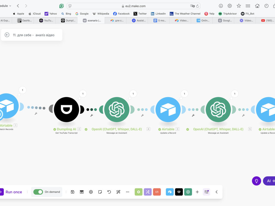This screenshot has height=206, width=275.
Task: Open the Airtable Watch Records execution bubble
Action: point(23,90)
